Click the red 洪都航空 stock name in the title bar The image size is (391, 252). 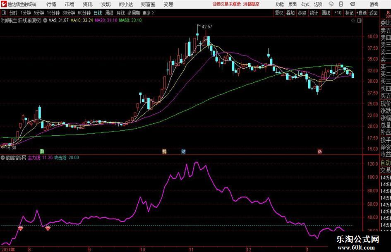click(251, 4)
